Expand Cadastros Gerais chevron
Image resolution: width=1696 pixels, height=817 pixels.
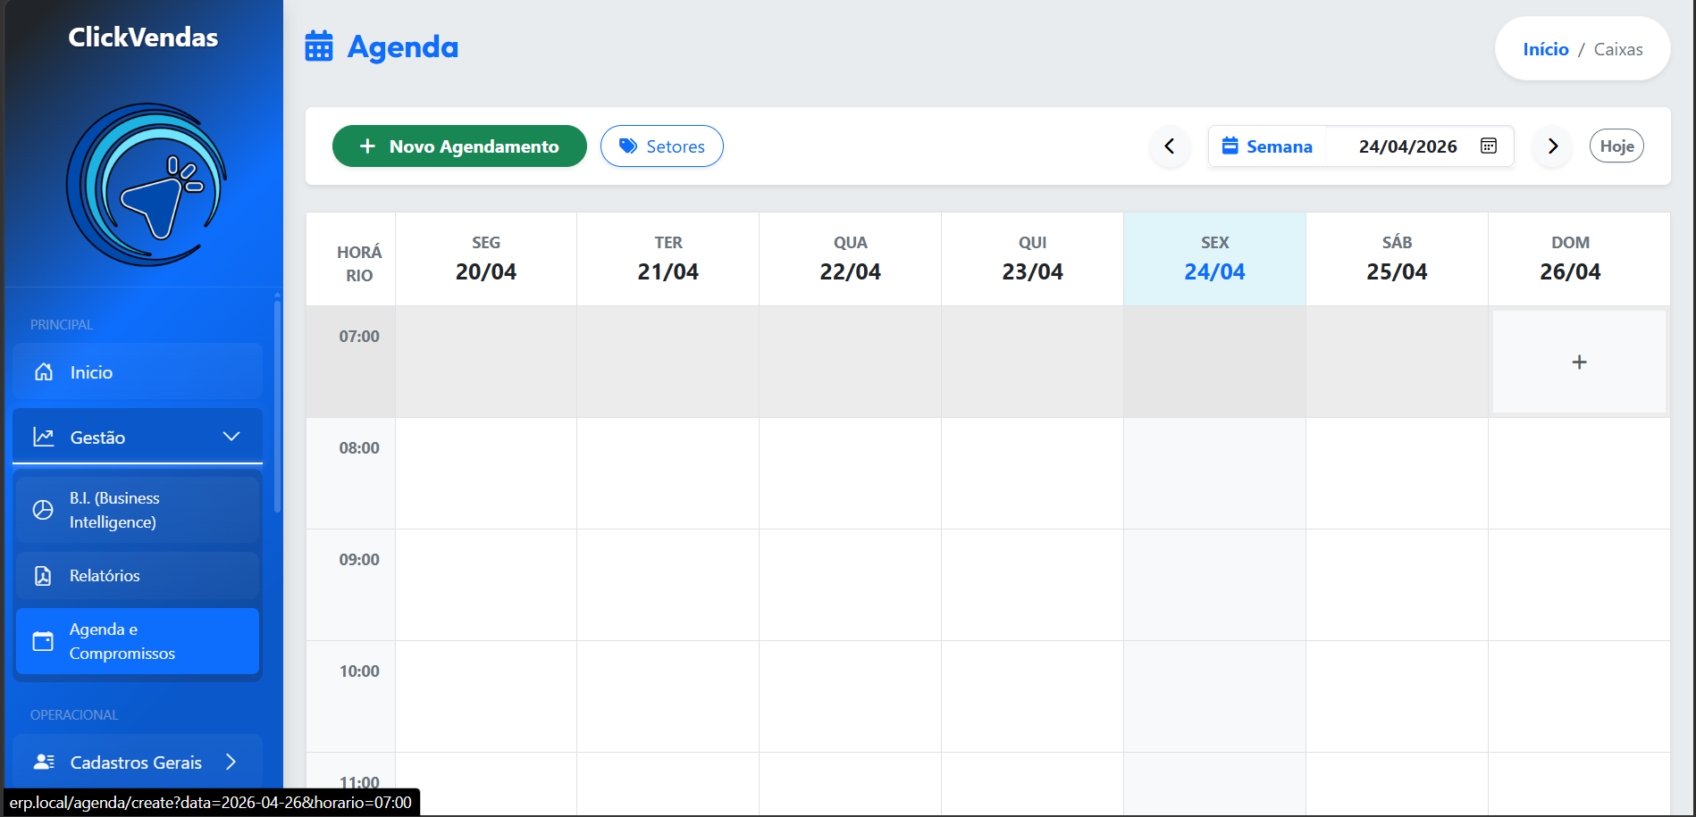[x=231, y=762]
